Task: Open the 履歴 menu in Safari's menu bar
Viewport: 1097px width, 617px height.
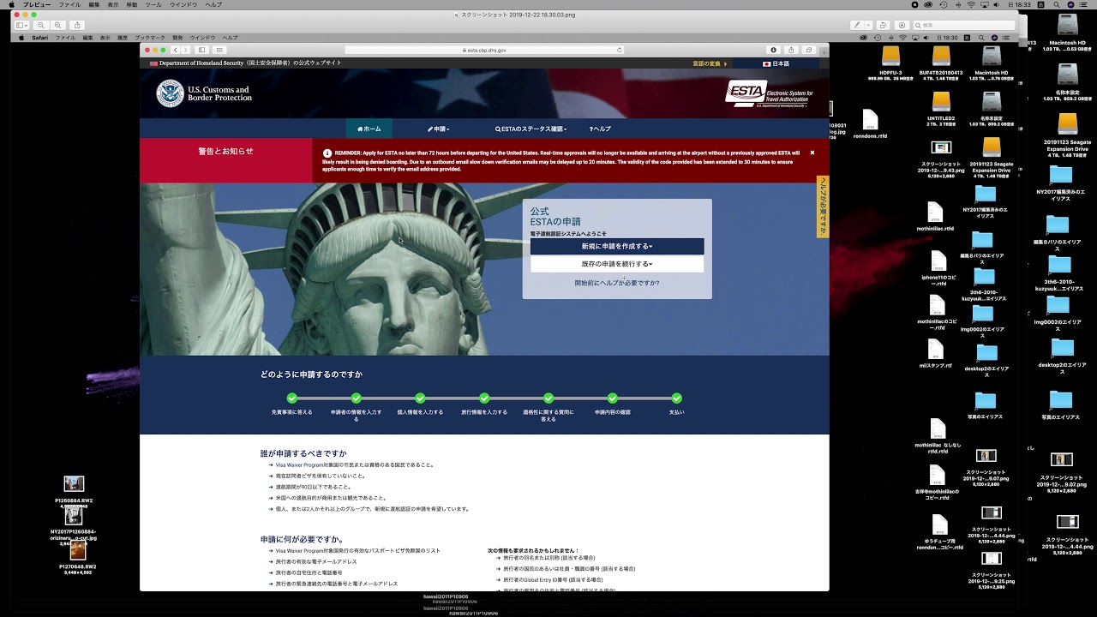Action: (123, 38)
